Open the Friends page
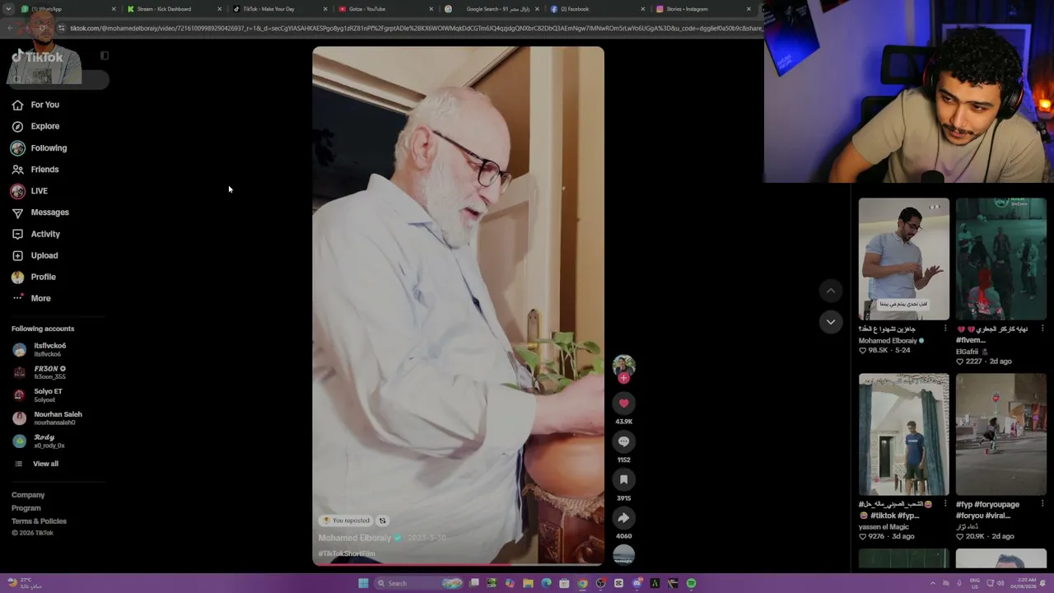1054x593 pixels. coord(35,170)
